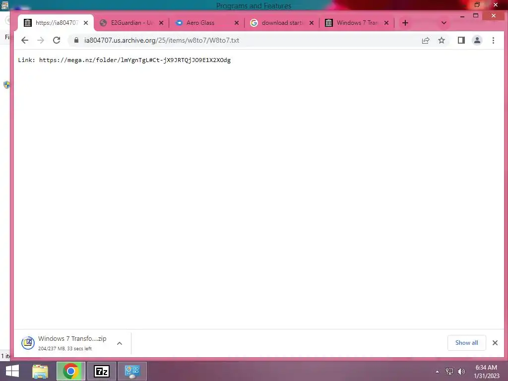View site information via padlock icon

click(76, 40)
